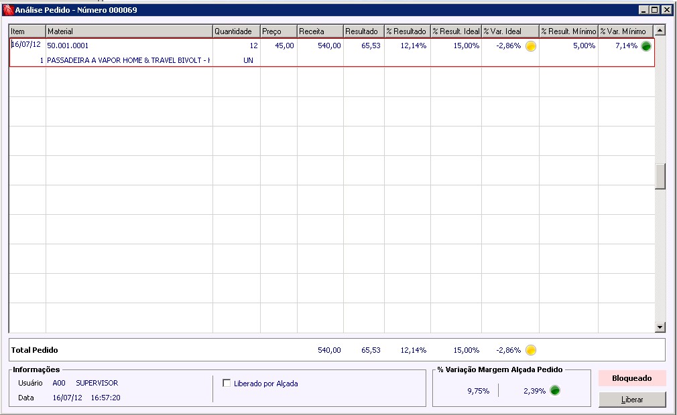The height and width of the screenshot is (415, 677).
Task: Click item number 1 in the row
Action: 42,60
